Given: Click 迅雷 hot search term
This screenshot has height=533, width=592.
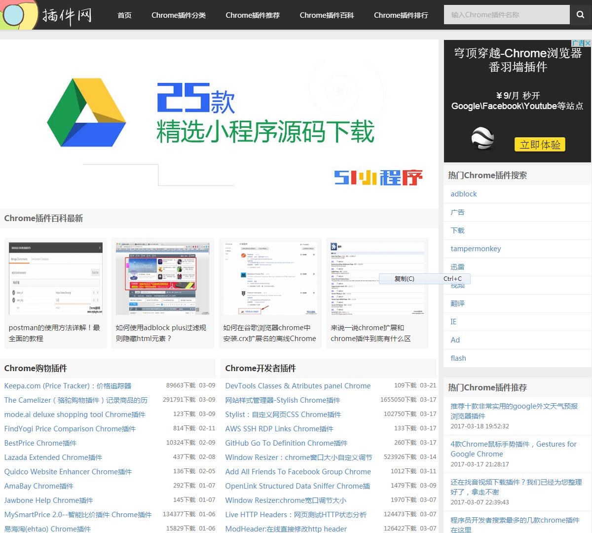Looking at the screenshot, I should coord(457,267).
